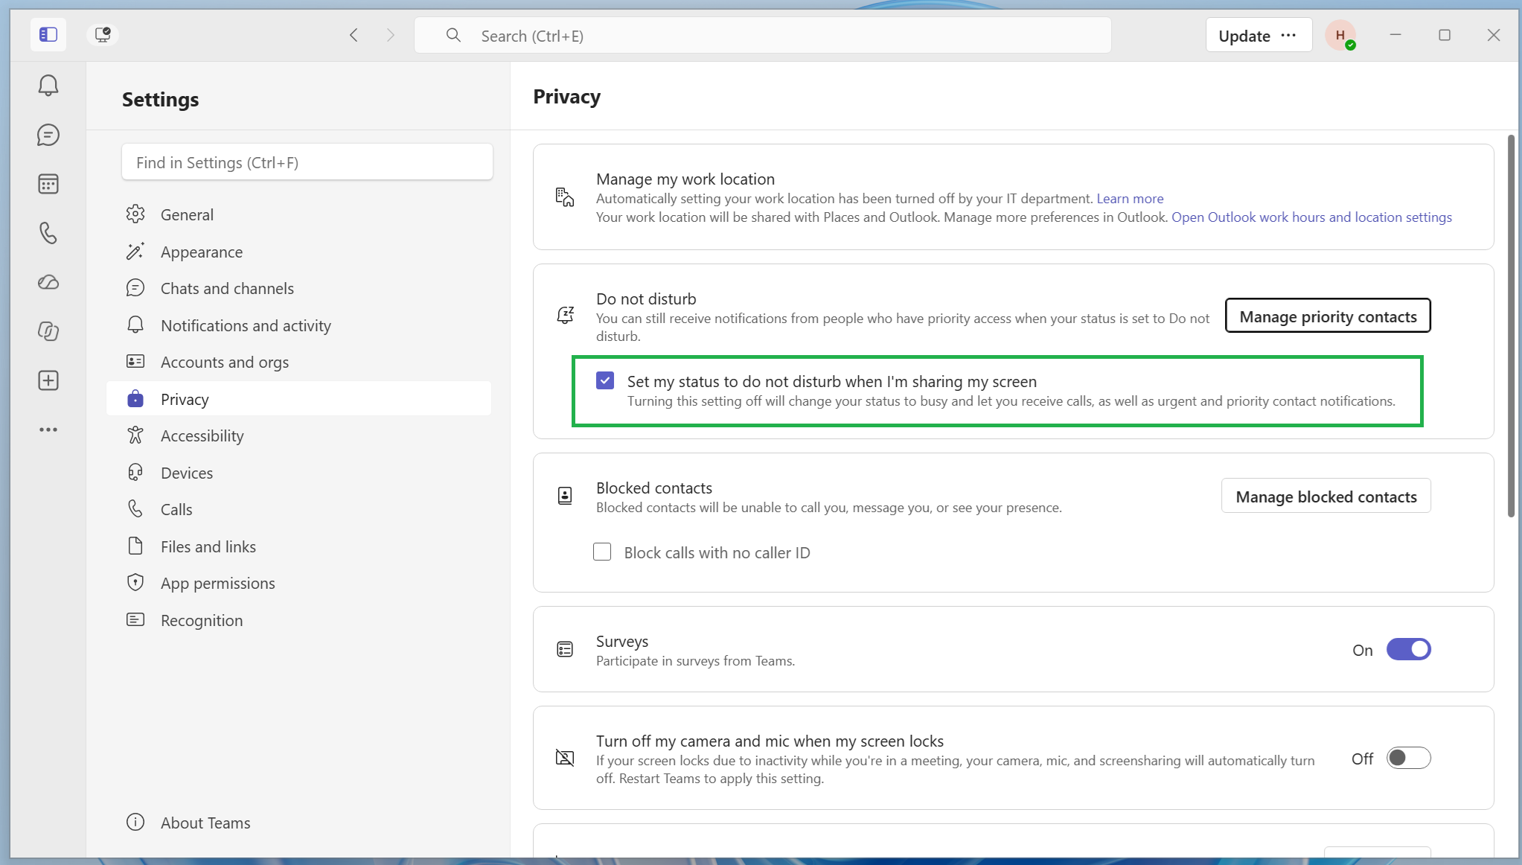Toggle the sidebar panel icon at top left
This screenshot has height=865, width=1522.
48,35
